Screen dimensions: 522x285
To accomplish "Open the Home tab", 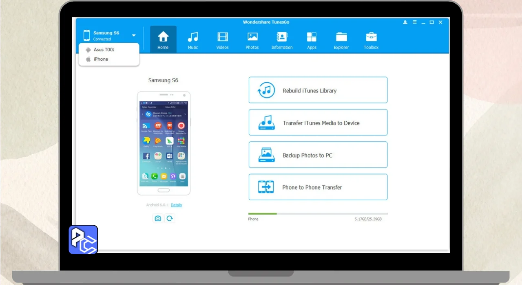I will tap(163, 39).
